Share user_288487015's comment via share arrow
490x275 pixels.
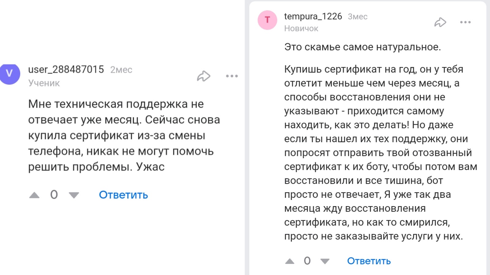coord(204,76)
